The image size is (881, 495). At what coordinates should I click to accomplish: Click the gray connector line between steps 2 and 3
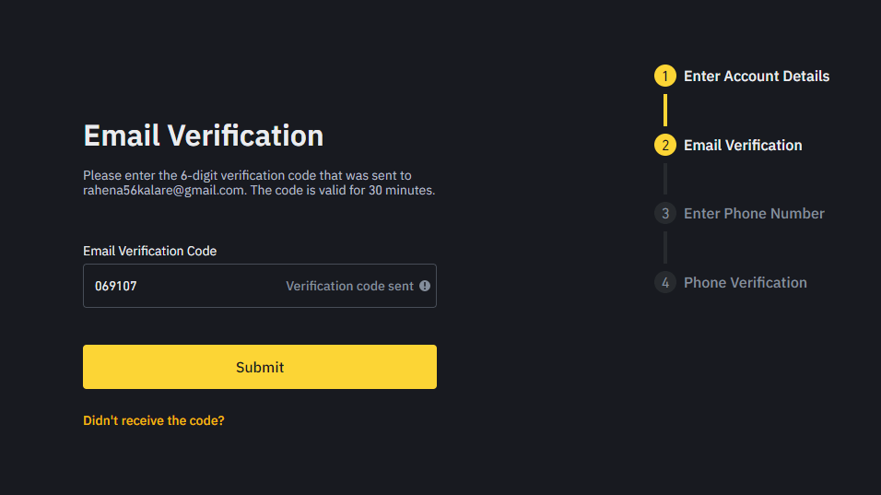click(x=665, y=179)
